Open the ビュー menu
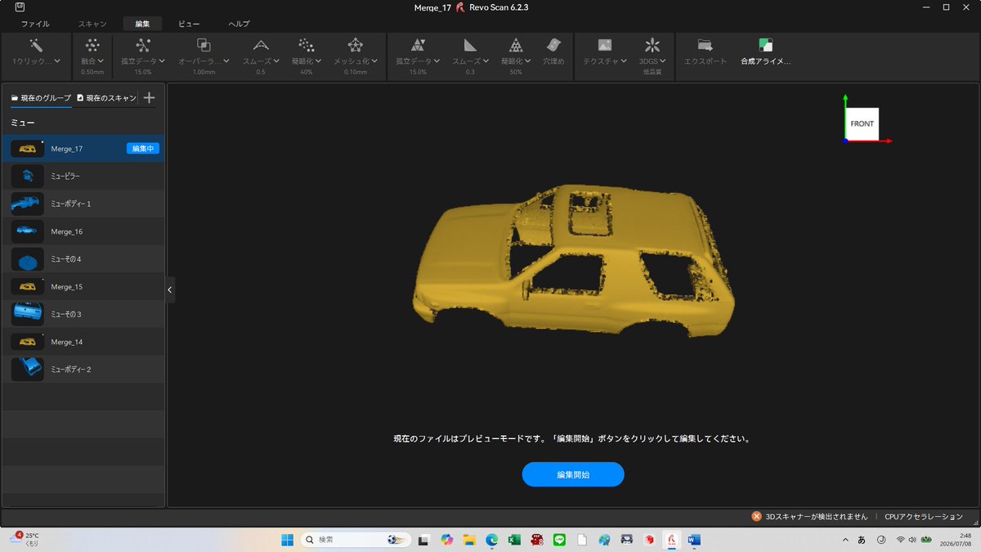981x552 pixels. [x=189, y=24]
